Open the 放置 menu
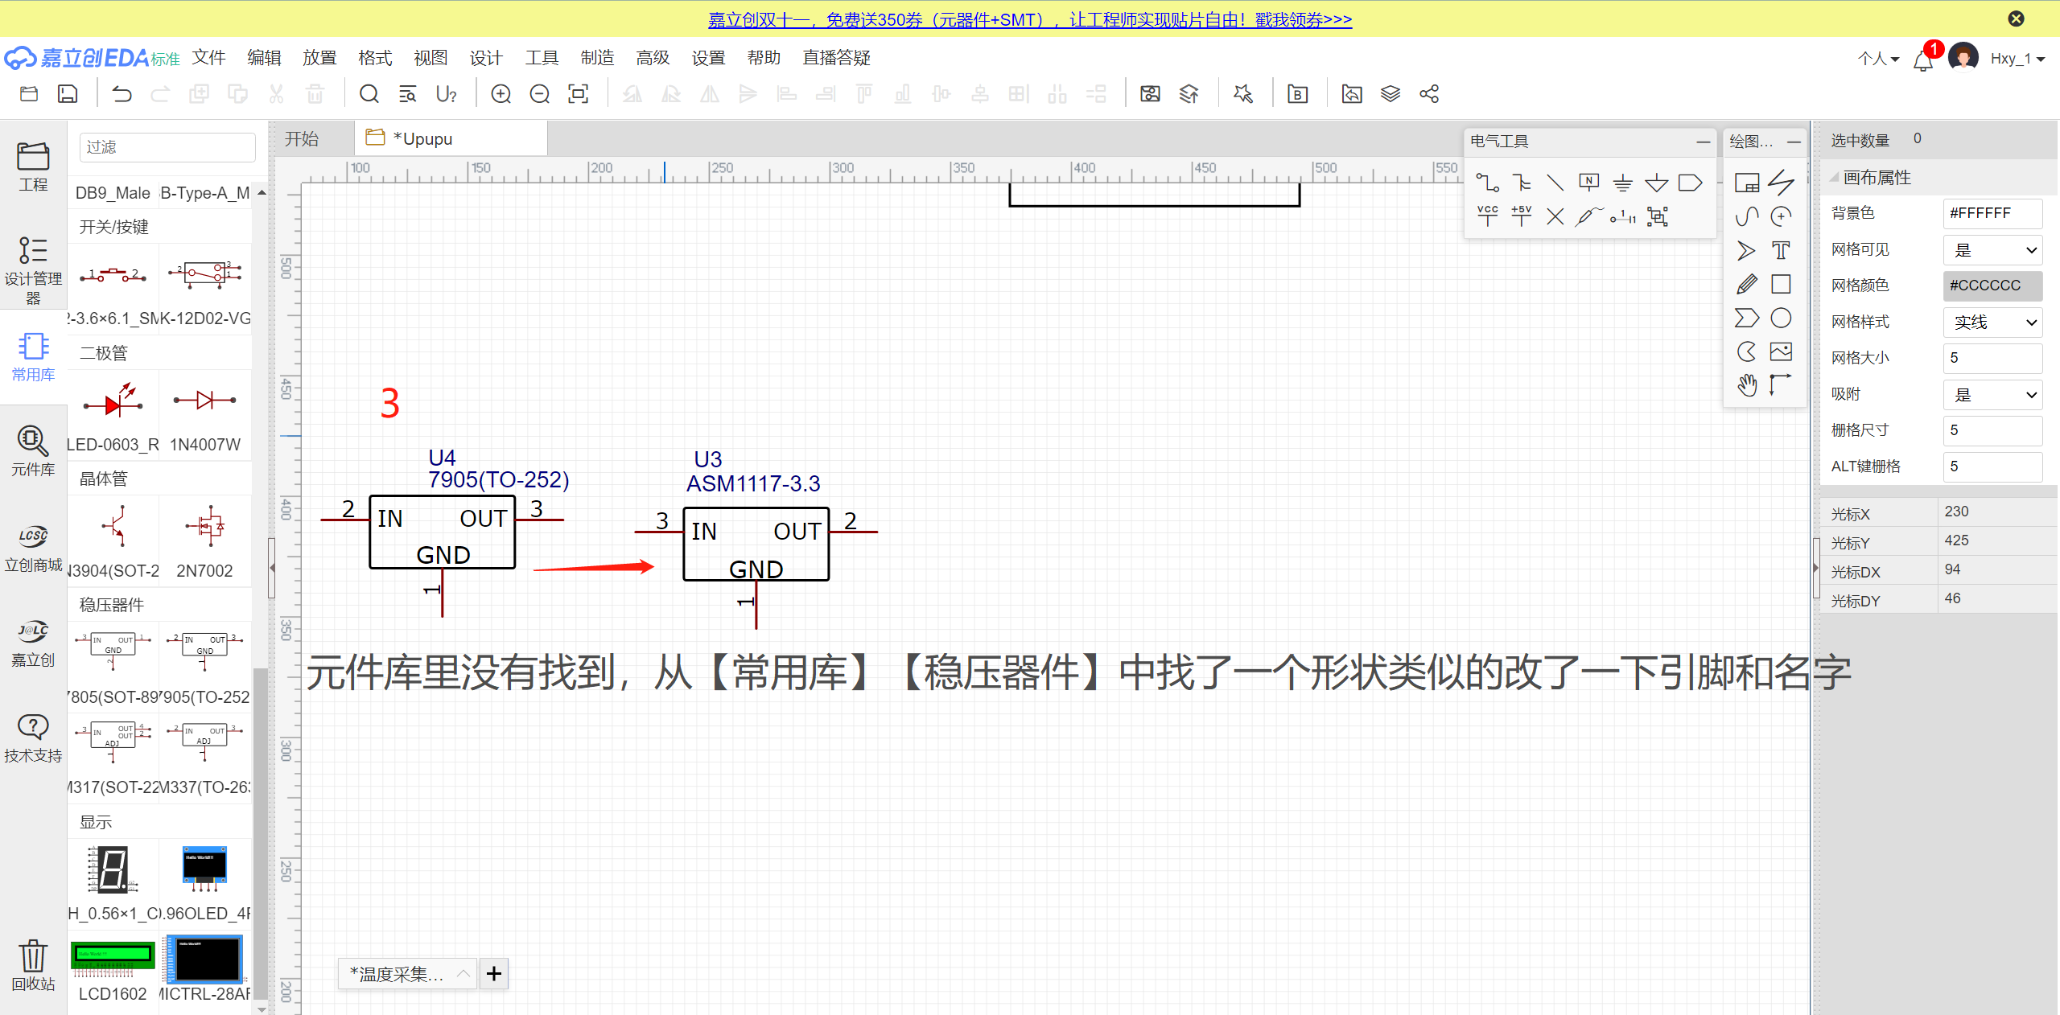Screen dimensions: 2060x1015 [x=319, y=58]
